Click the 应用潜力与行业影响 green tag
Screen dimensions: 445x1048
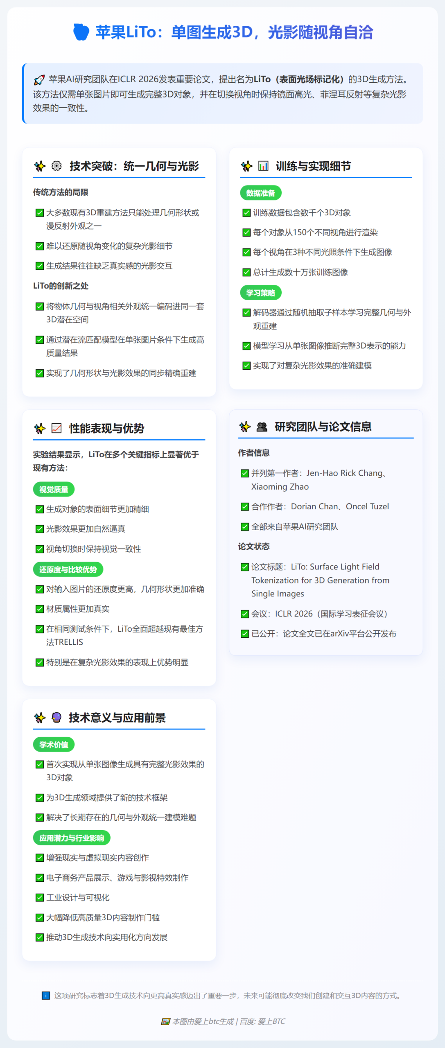click(72, 838)
